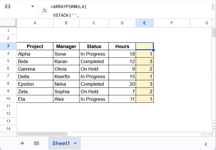Select column E cell in Epsilon row
Viewport: 216px width, 150px height.
point(145,84)
